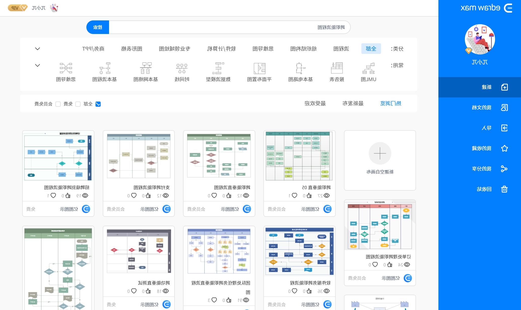This screenshot has width=521, height=310.
Task: Sort by 最新发布
Action: (x=353, y=103)
